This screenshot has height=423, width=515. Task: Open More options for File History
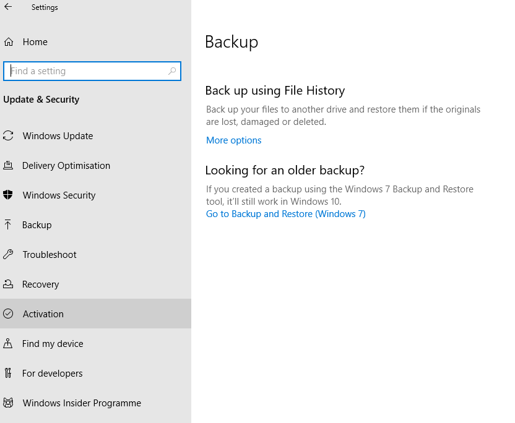click(233, 140)
